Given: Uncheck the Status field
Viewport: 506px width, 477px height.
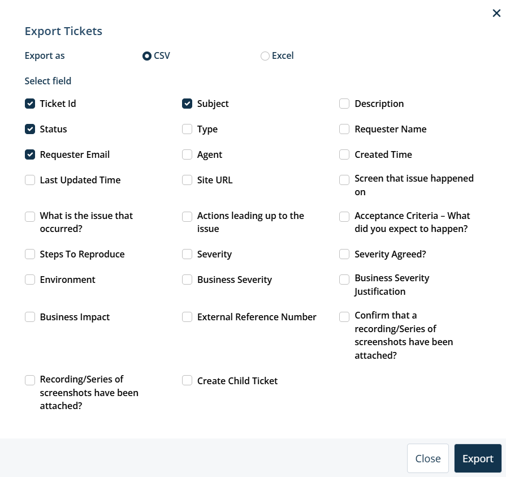Looking at the screenshot, I should (30, 129).
